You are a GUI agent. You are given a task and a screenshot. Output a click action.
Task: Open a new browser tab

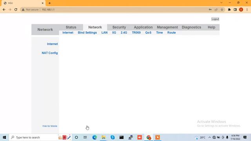[x=49, y=3]
